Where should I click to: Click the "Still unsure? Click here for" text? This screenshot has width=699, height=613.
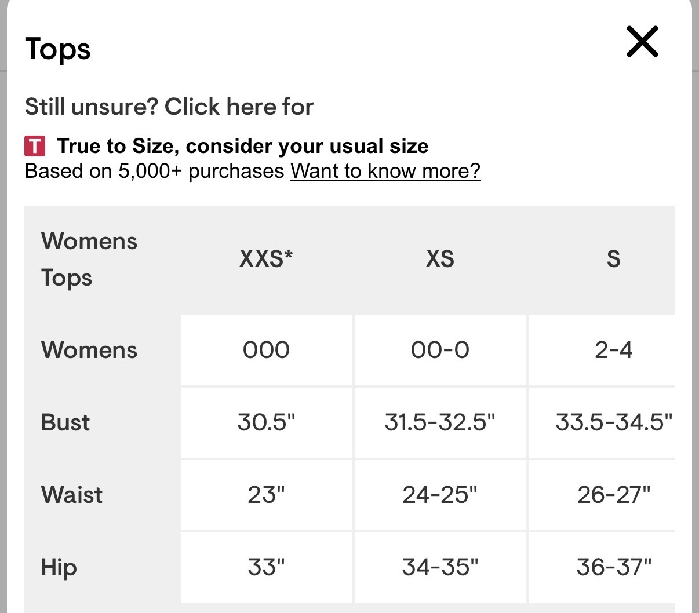click(x=169, y=107)
